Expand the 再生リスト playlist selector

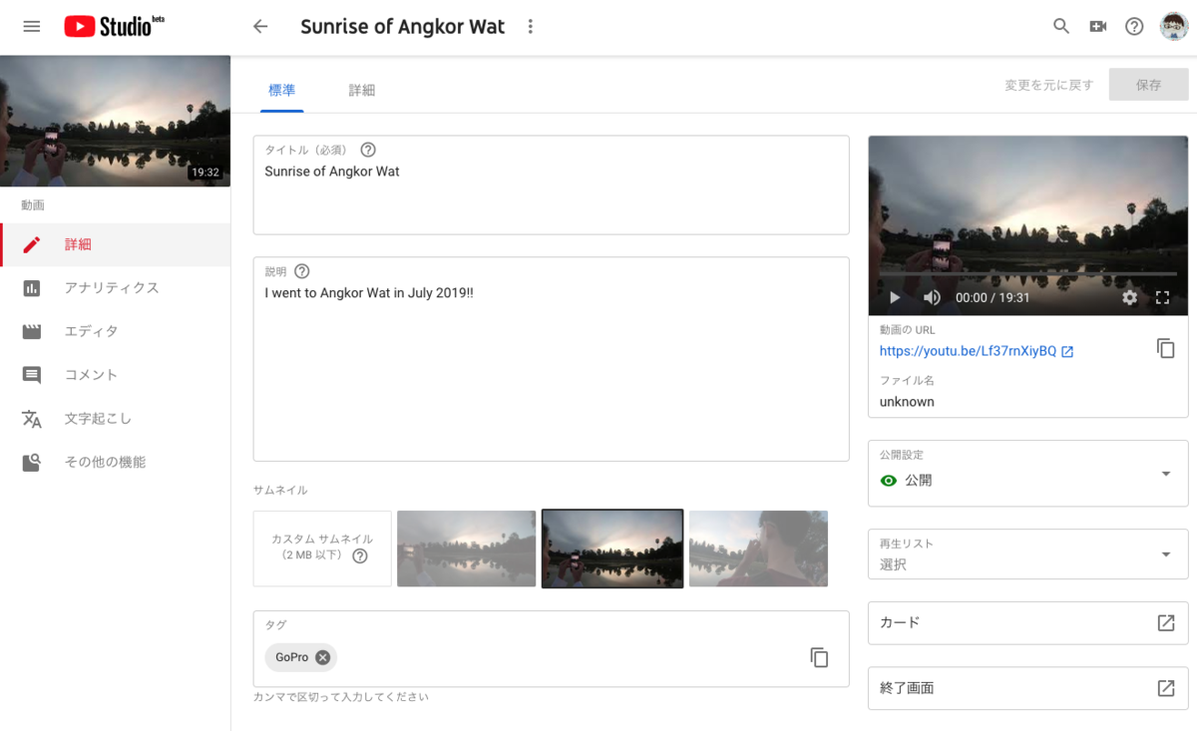point(1167,553)
